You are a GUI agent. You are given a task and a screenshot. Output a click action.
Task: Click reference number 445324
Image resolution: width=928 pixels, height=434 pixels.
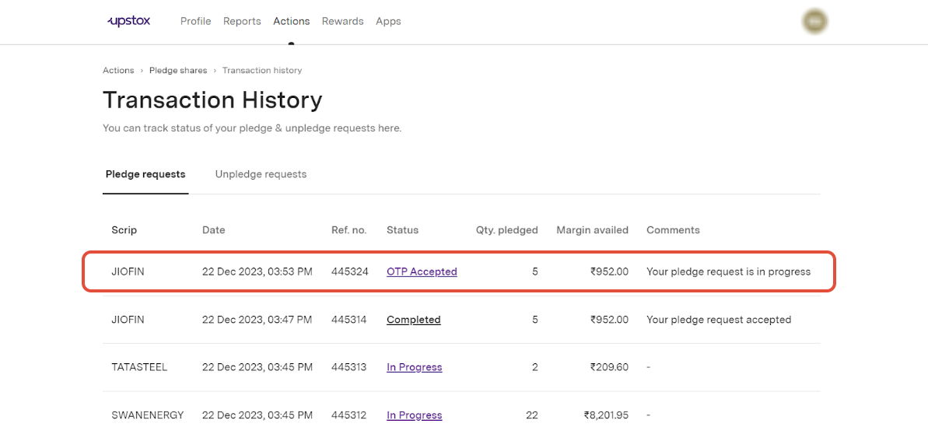(x=350, y=271)
